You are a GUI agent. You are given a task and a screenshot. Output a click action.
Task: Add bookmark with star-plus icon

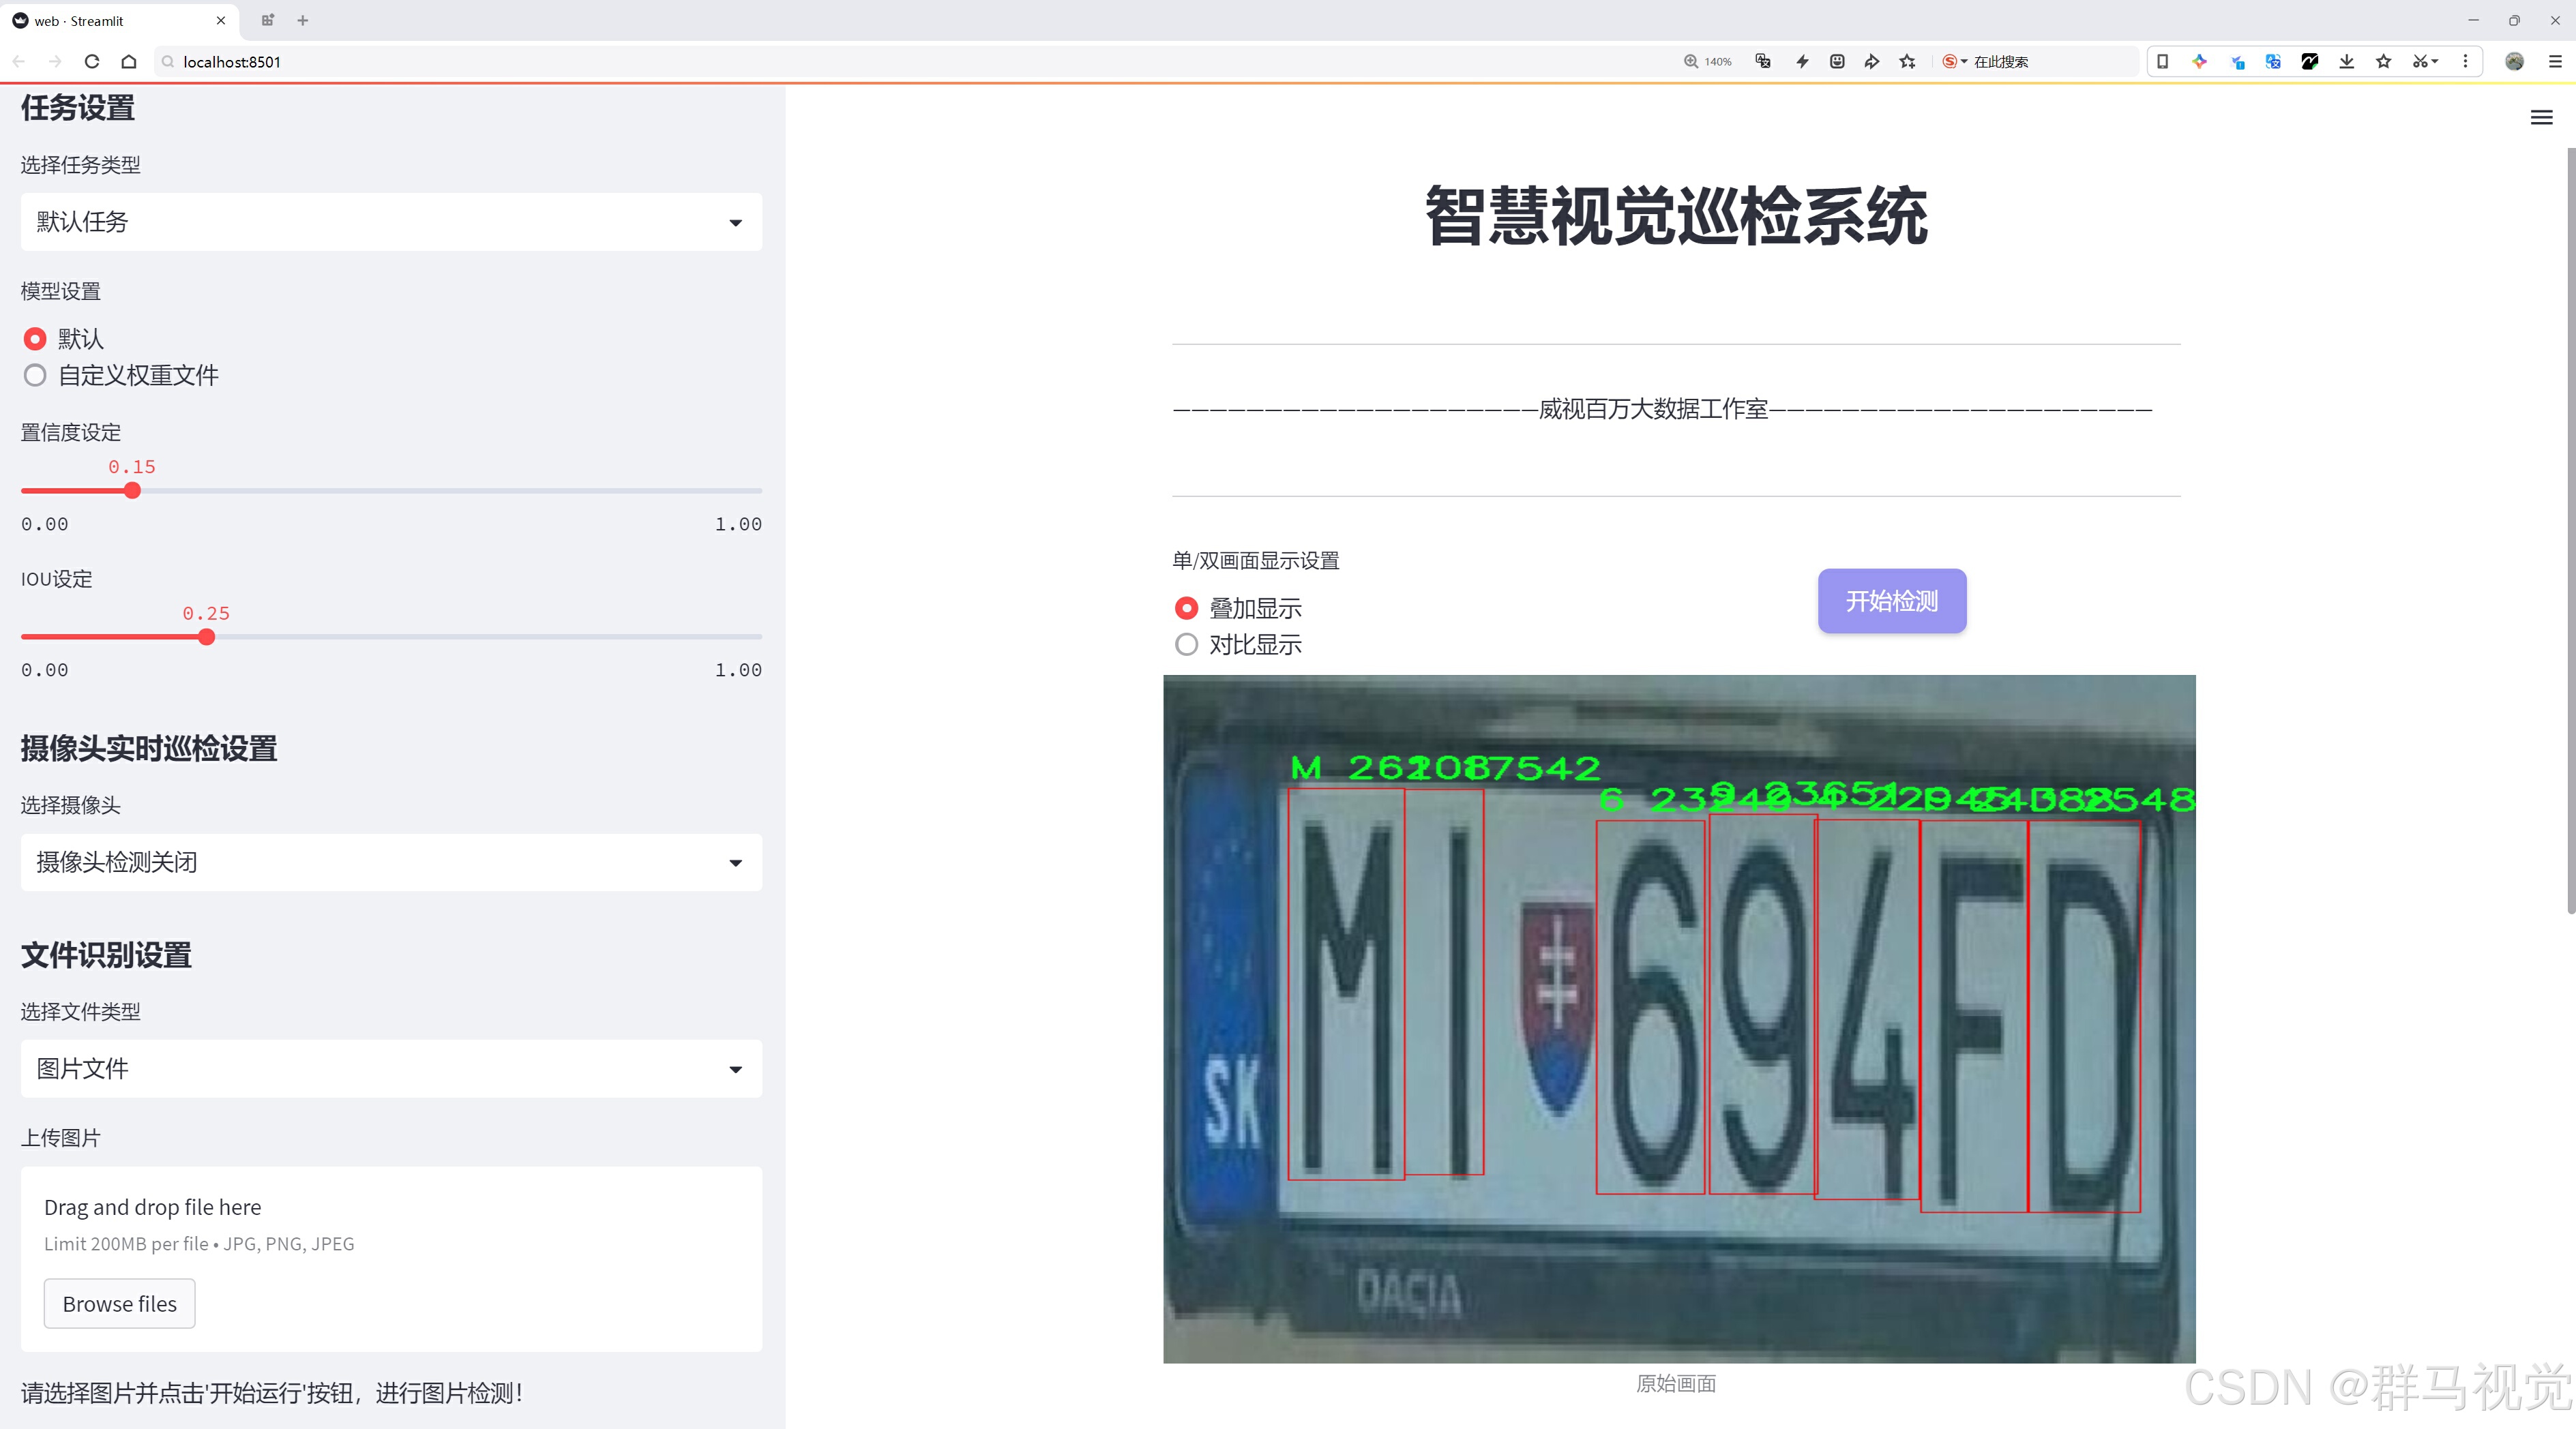(x=1907, y=62)
